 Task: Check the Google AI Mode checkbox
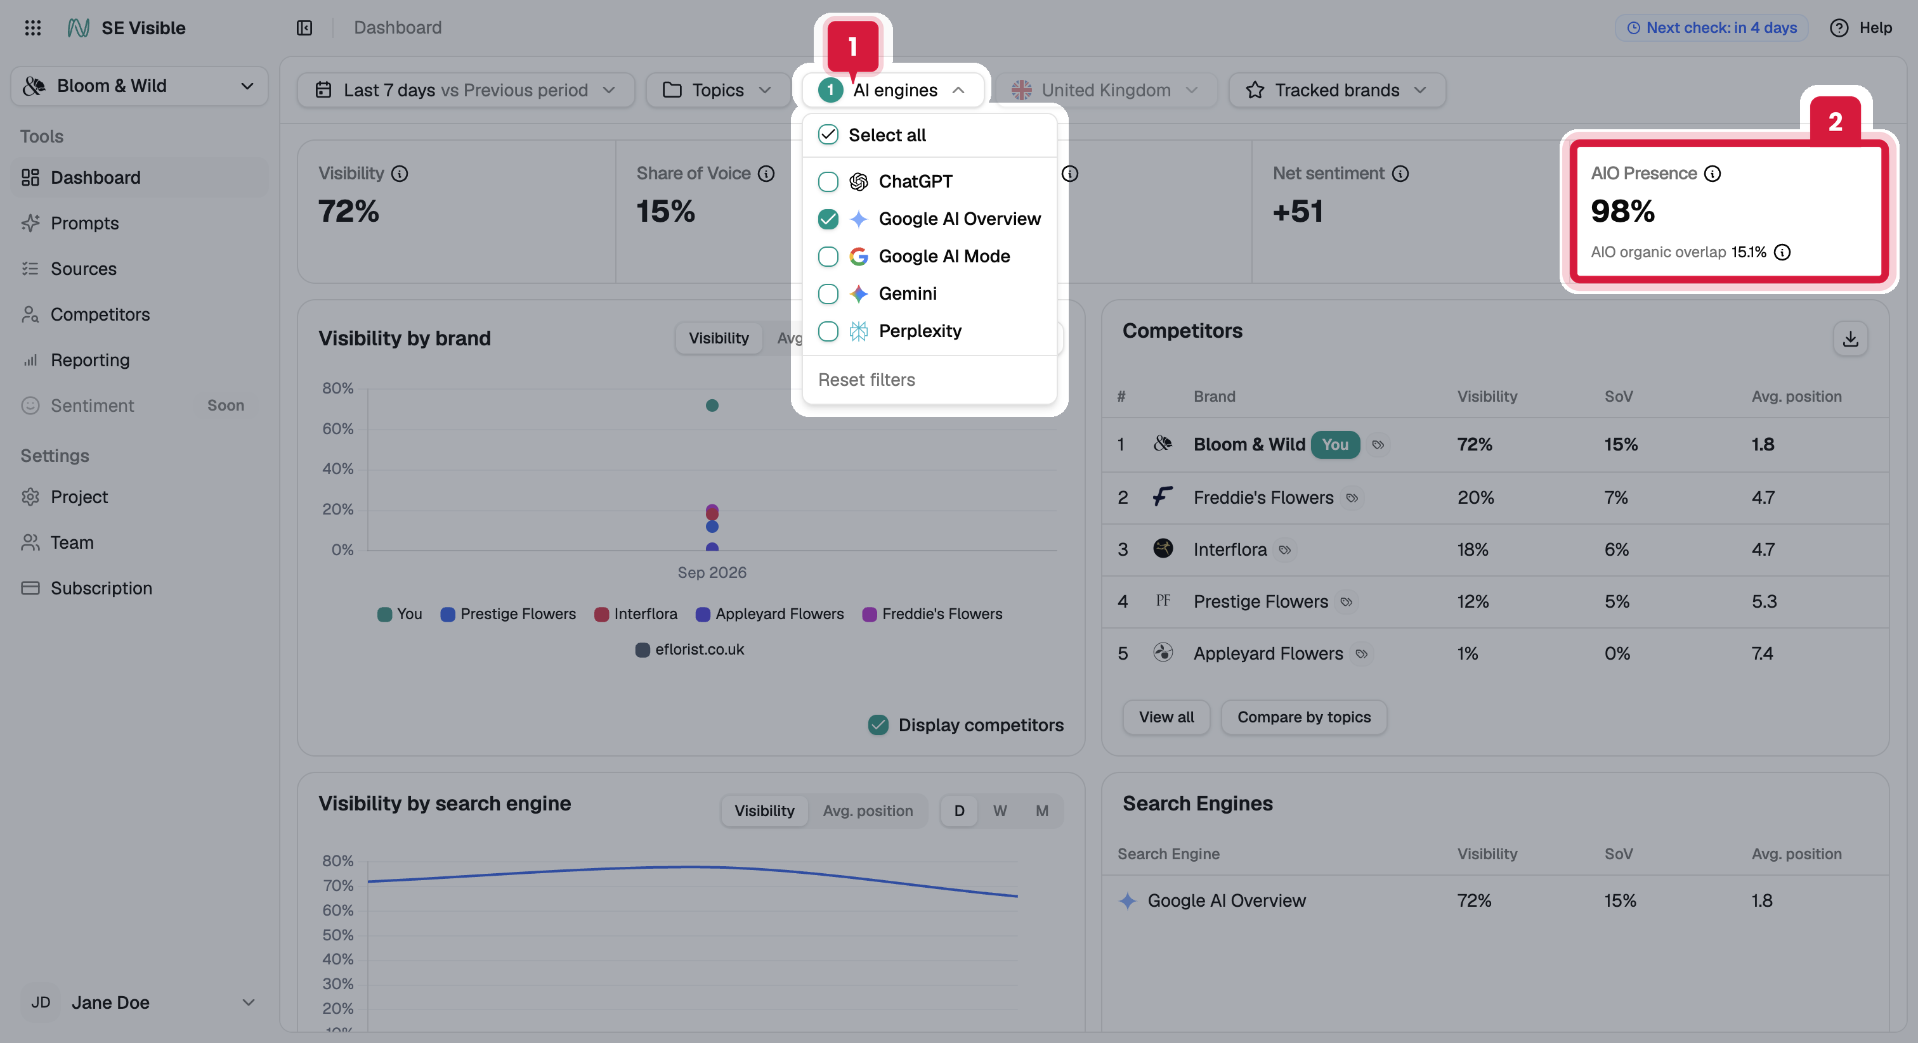point(828,257)
